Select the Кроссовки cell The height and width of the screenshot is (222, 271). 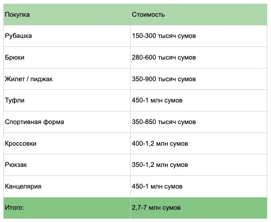[67, 143]
